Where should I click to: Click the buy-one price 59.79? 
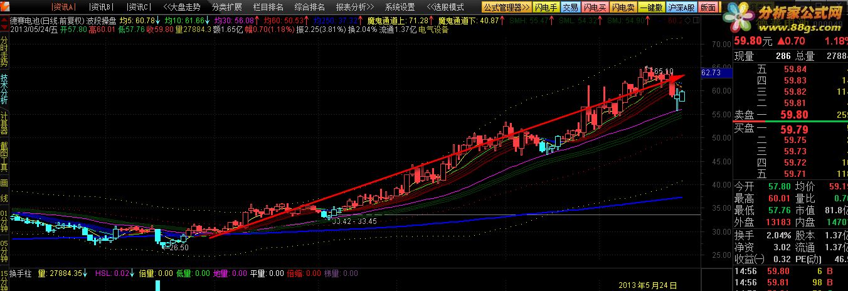pos(793,130)
